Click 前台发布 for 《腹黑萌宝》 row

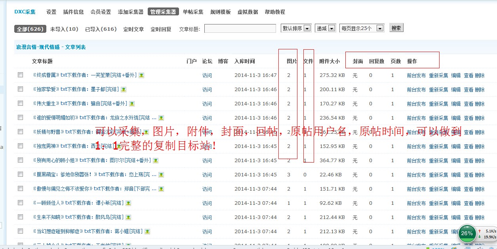pyautogui.click(x=417, y=175)
